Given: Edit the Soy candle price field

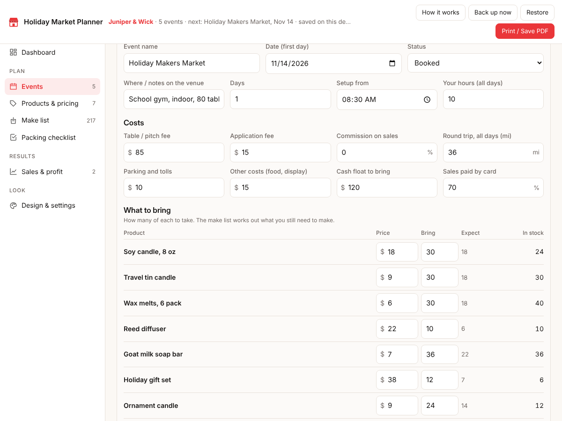Looking at the screenshot, I should (x=397, y=252).
